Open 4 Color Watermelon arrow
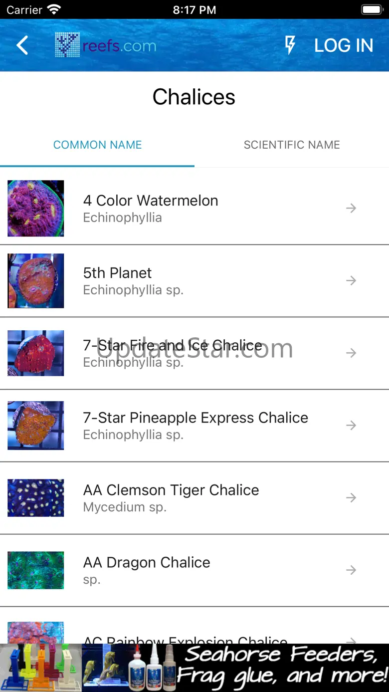Screen dimensions: 389x692 click(x=351, y=208)
